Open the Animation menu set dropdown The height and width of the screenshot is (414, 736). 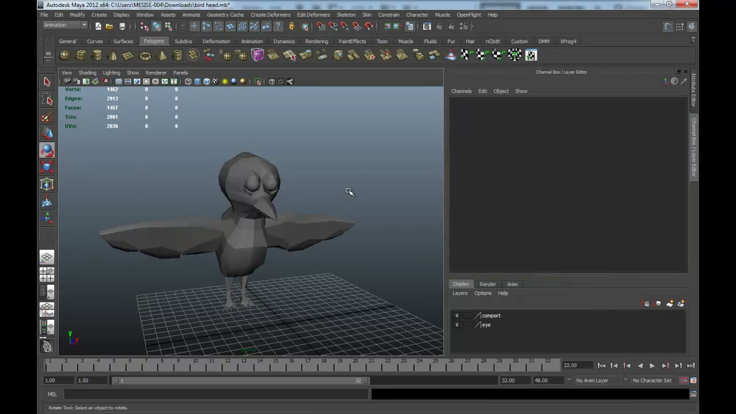(65, 25)
